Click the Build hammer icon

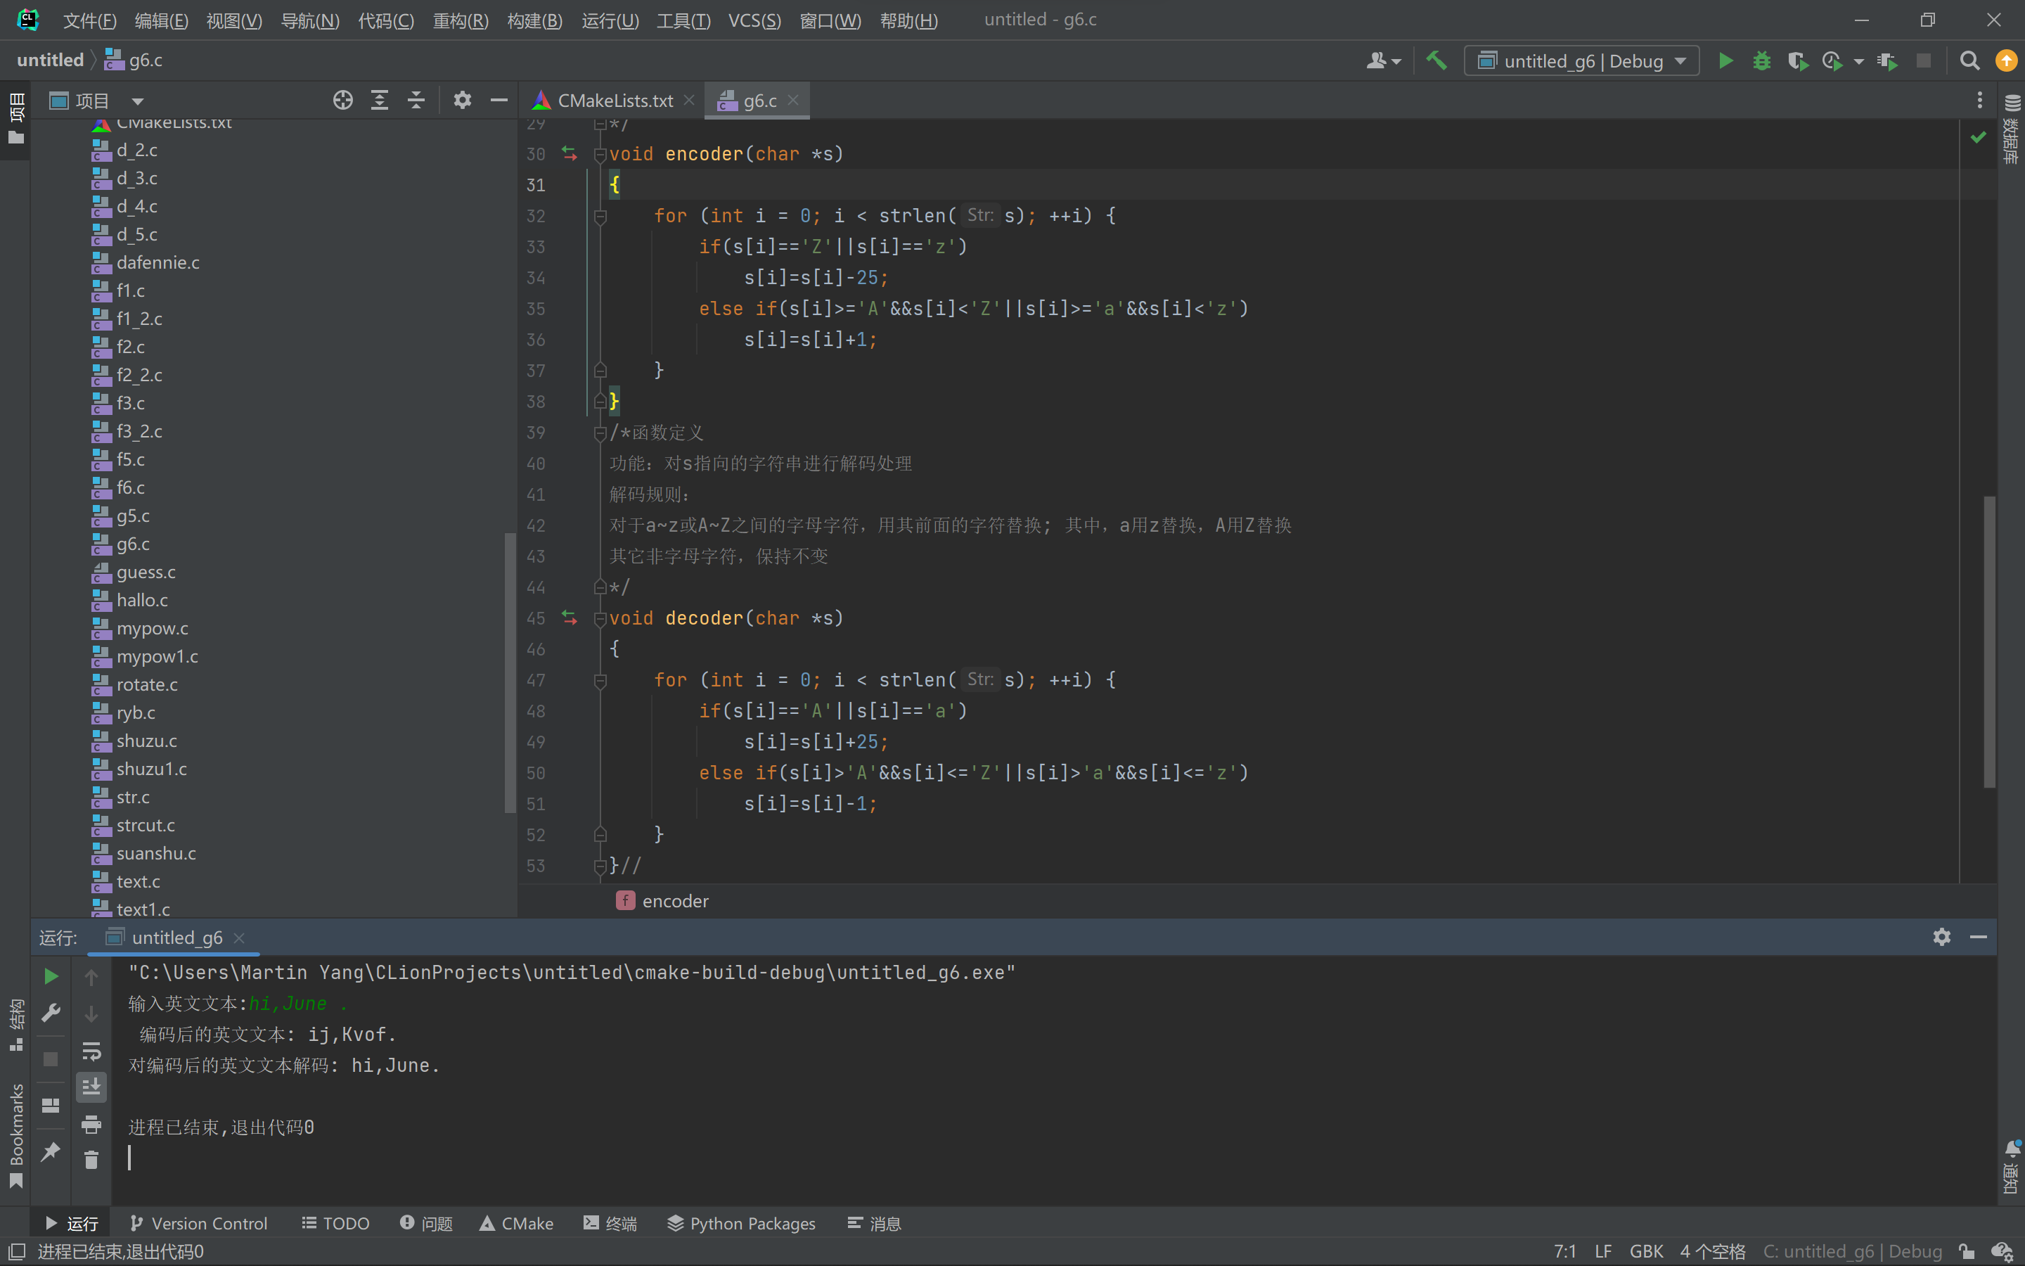tap(1436, 60)
